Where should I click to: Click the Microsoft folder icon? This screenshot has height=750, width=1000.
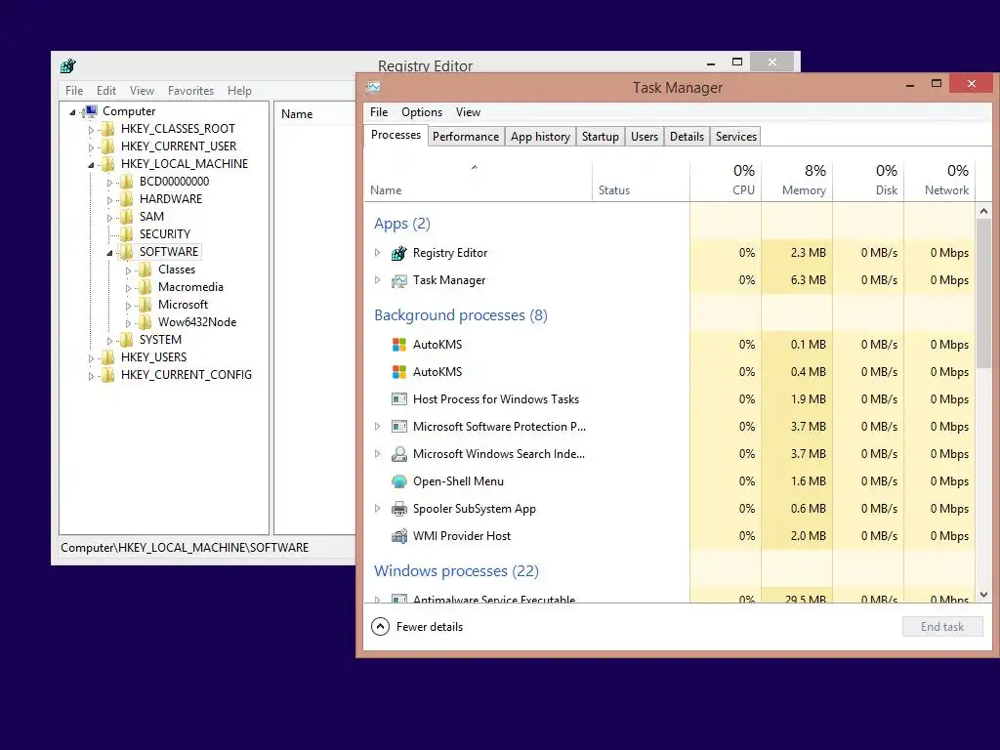(x=146, y=305)
